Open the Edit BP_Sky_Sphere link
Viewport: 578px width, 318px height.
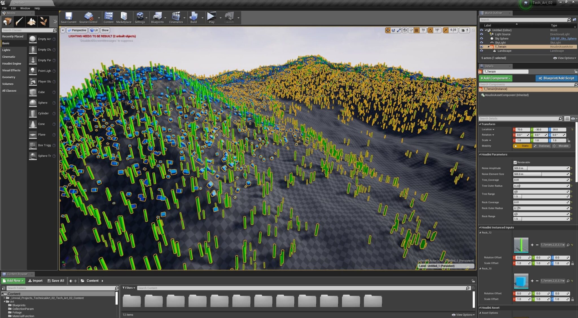click(563, 39)
